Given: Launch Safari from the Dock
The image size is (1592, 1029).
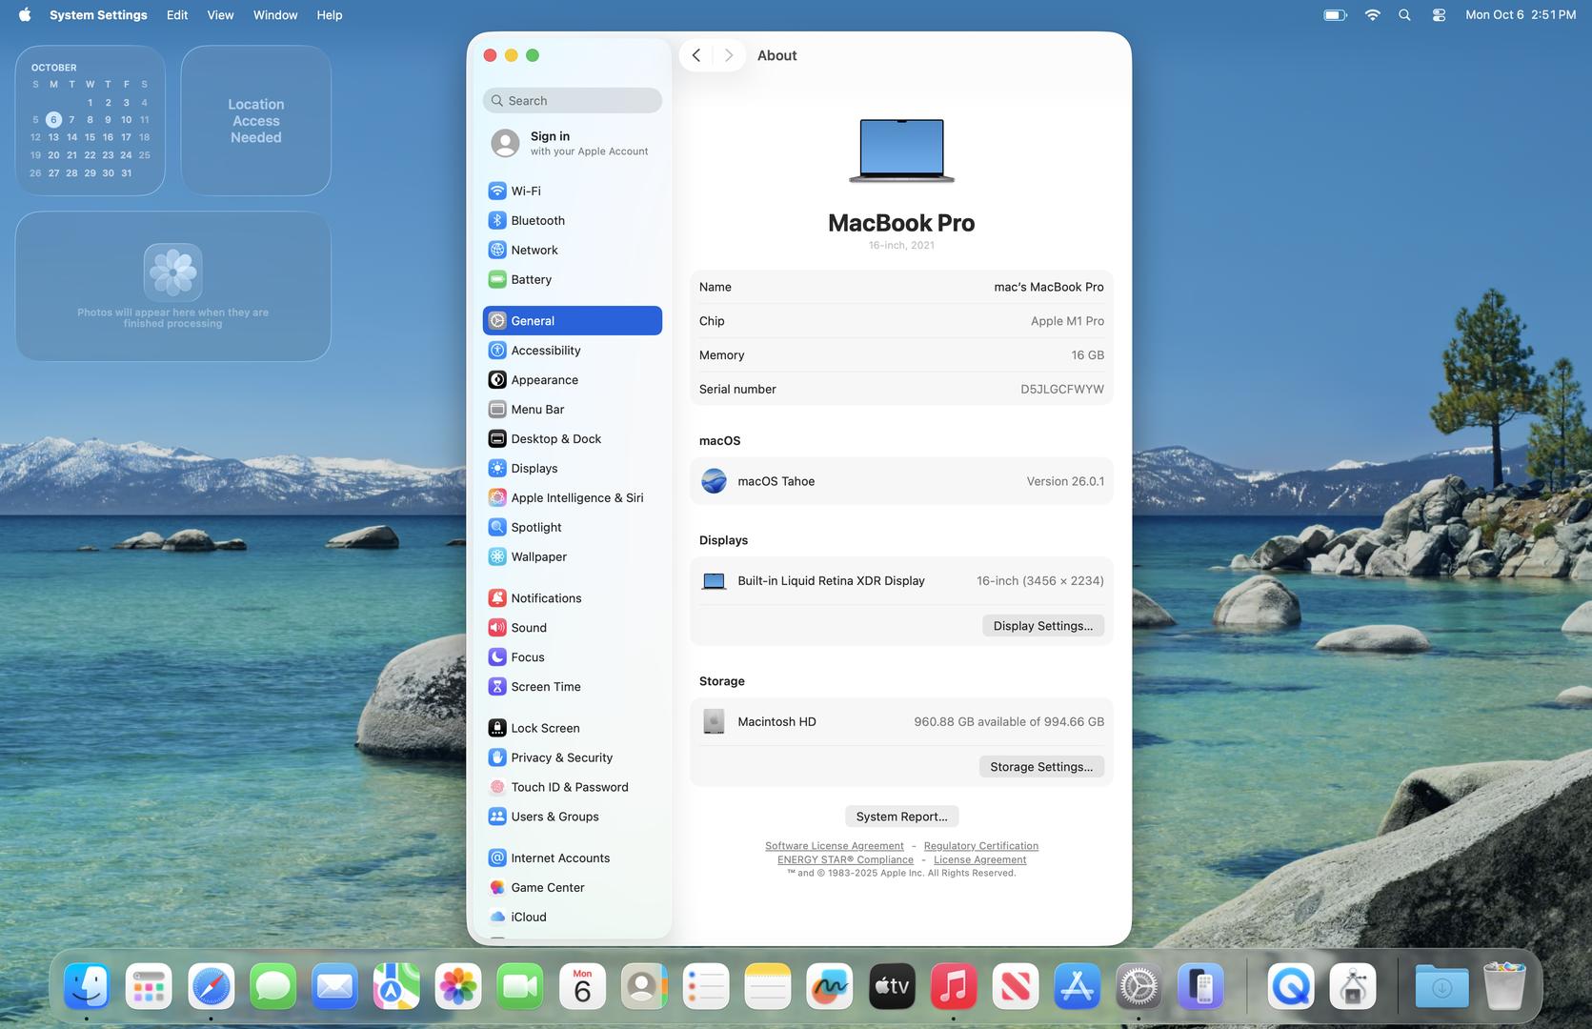Looking at the screenshot, I should point(211,987).
